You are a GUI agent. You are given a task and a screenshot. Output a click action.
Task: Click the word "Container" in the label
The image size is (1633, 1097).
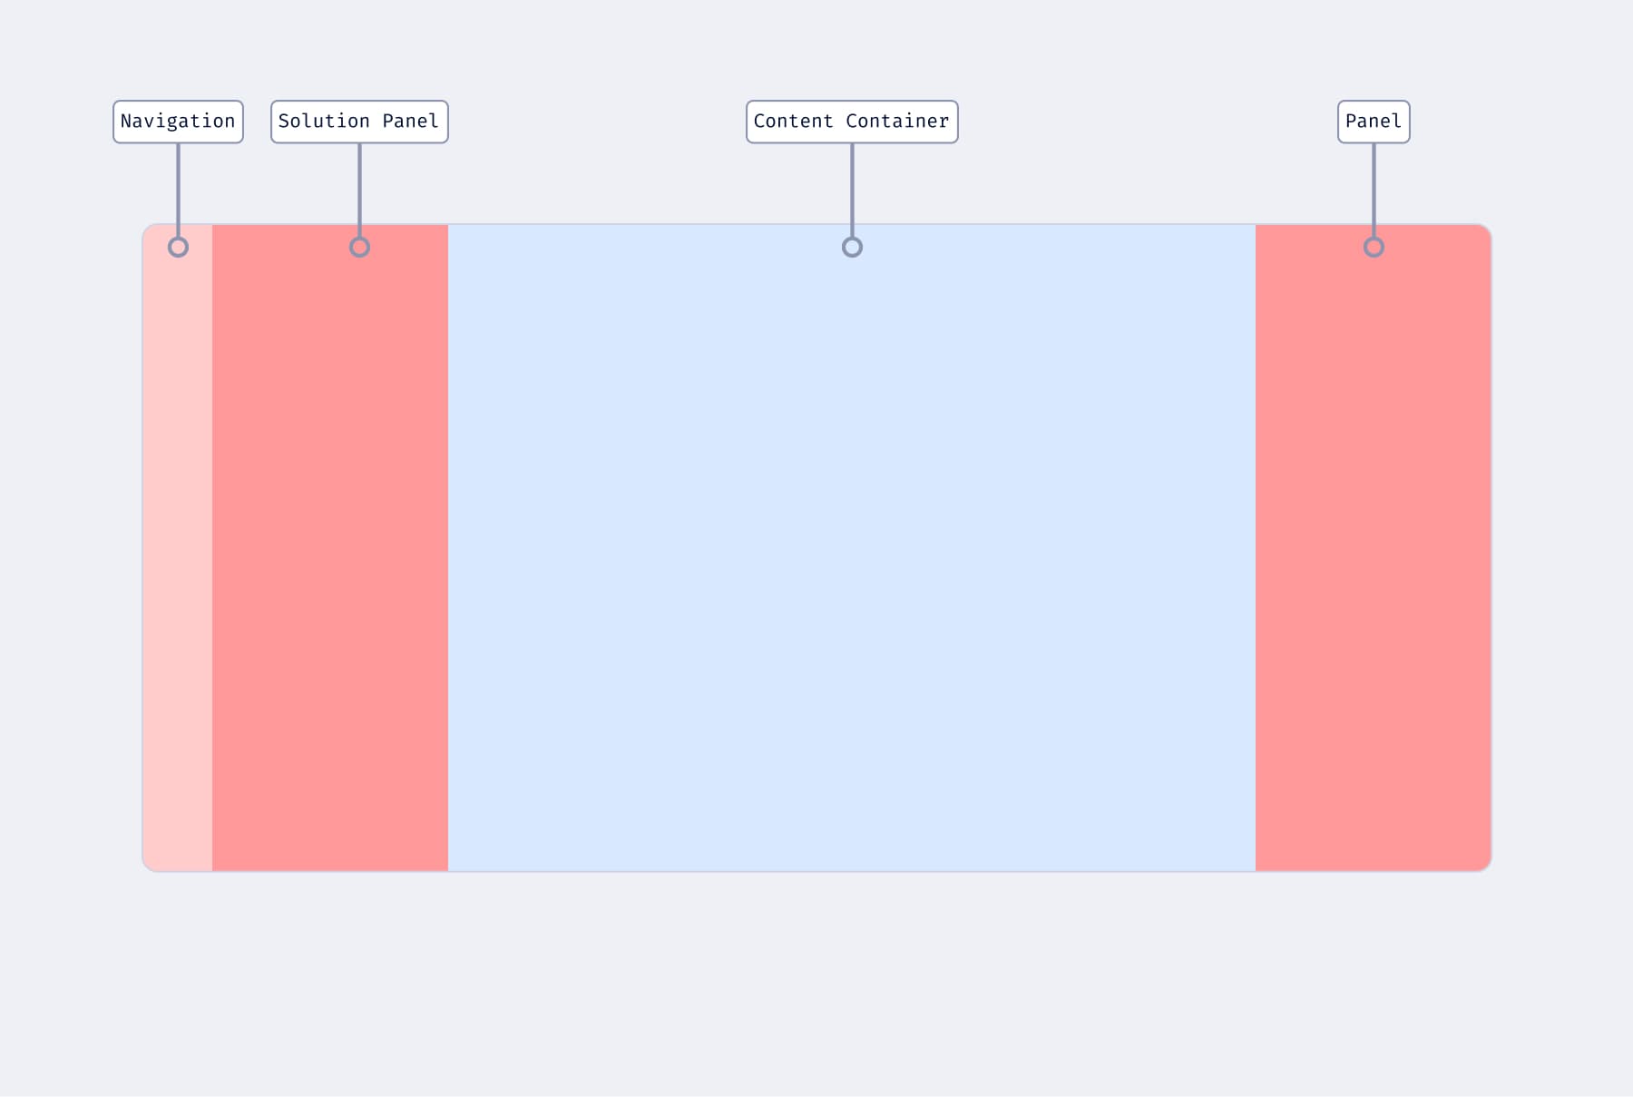click(897, 122)
